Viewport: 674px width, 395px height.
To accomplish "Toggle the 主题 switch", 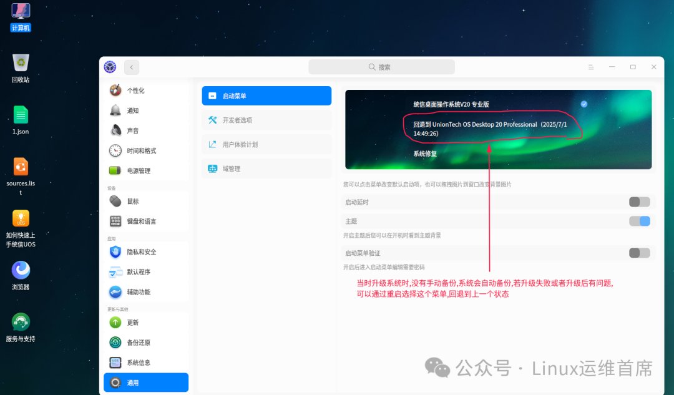I will (x=639, y=221).
